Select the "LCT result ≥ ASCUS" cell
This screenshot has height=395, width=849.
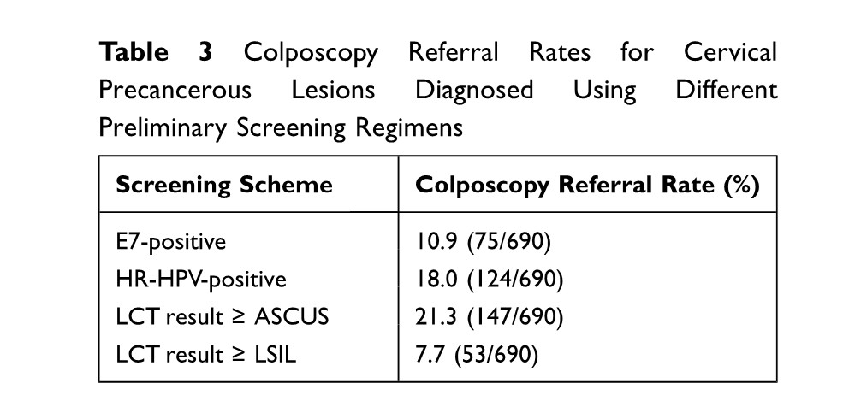point(223,316)
